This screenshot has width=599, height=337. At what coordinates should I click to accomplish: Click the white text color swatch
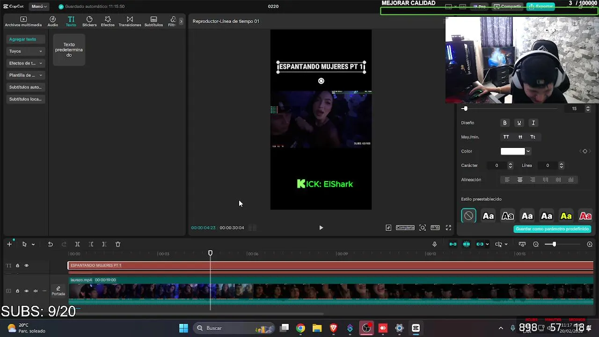tap(512, 151)
